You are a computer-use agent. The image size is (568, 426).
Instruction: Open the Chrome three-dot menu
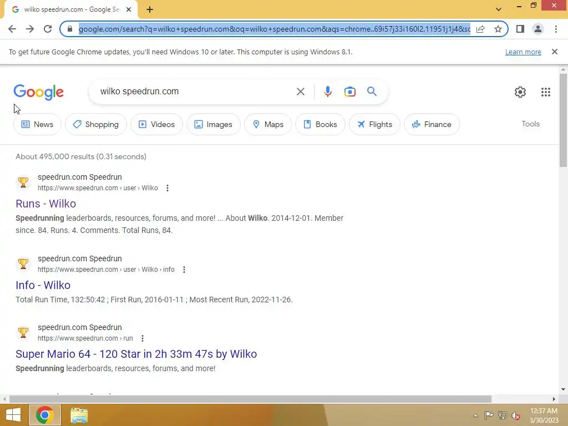tap(556, 29)
